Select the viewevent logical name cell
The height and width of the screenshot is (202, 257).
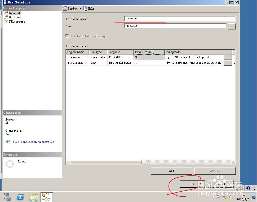pos(77,57)
